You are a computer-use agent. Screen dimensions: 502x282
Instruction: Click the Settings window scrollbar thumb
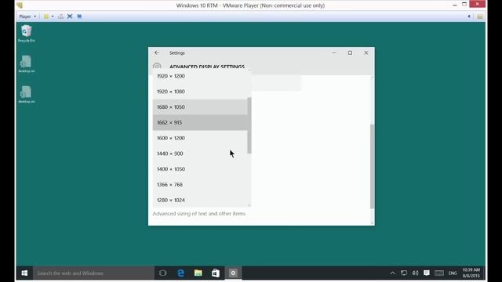(372, 166)
